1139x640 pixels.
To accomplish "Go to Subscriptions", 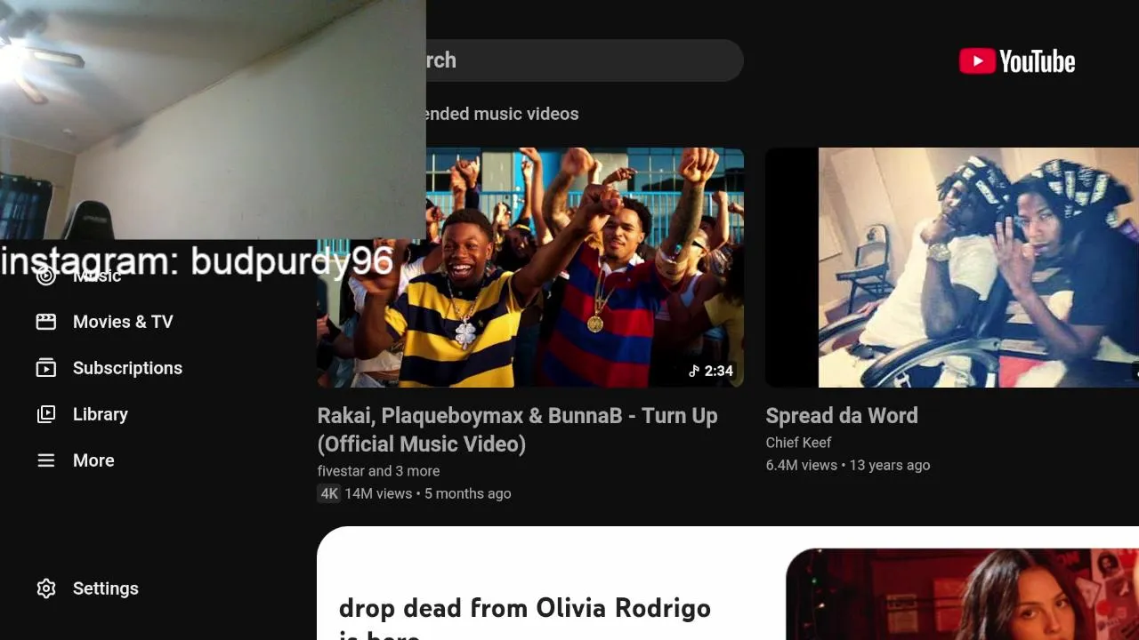I will [x=127, y=368].
